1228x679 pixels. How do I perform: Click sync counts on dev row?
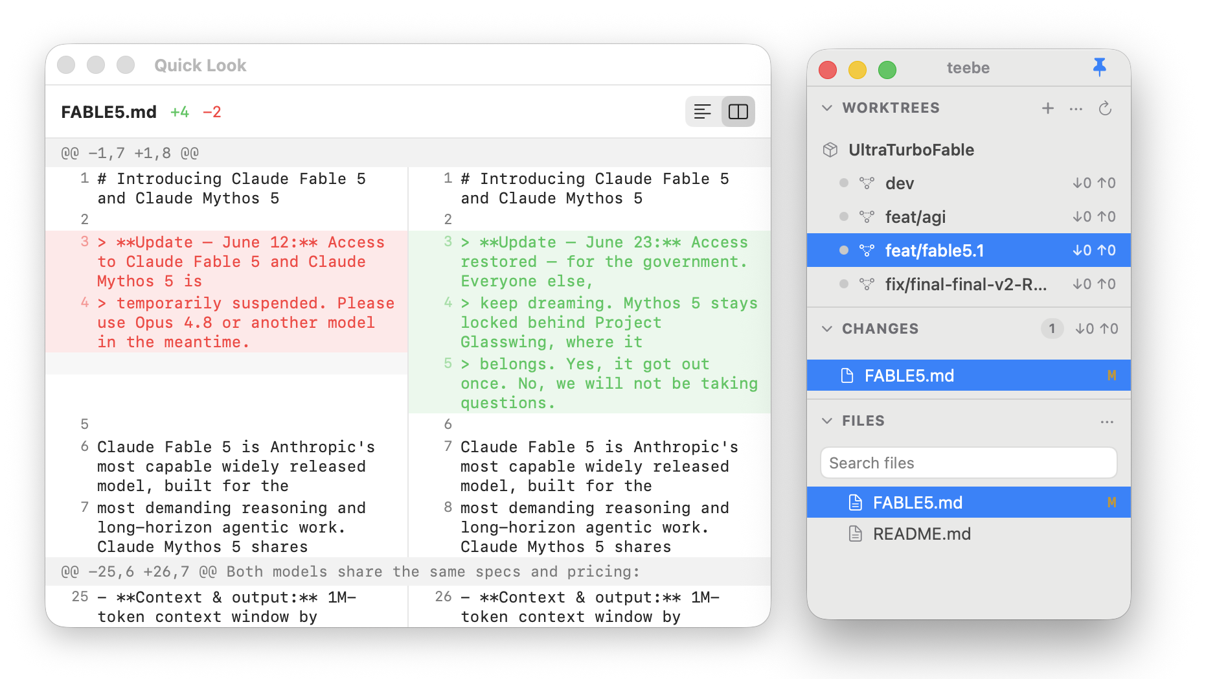tap(1094, 183)
